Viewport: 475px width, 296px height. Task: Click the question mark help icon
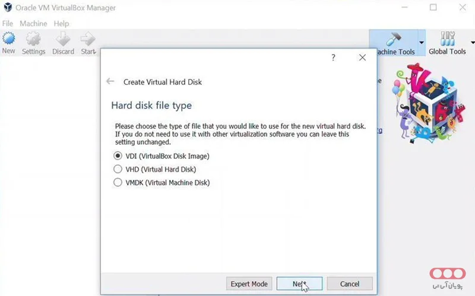pyautogui.click(x=333, y=58)
